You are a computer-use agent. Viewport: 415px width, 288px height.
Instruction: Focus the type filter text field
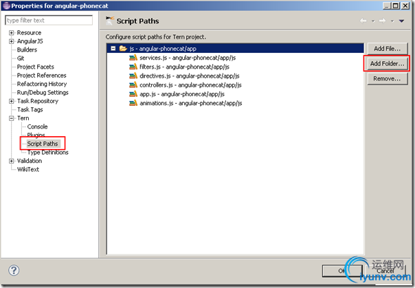[x=49, y=21]
